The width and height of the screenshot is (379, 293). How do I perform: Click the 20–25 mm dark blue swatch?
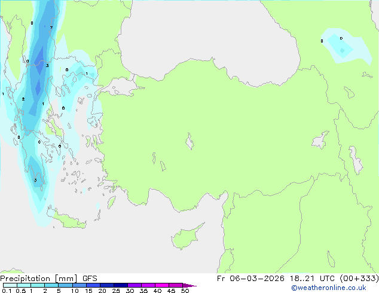coord(106,285)
